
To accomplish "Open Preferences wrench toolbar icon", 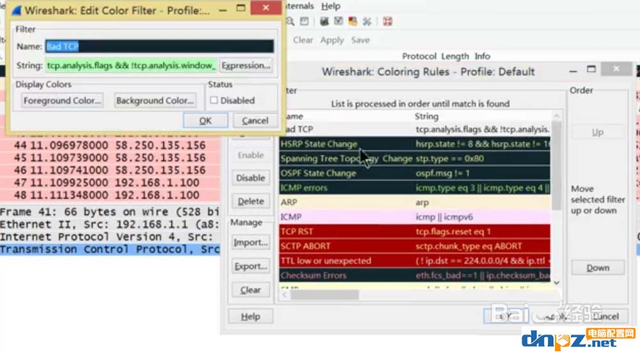I will 367,21.
